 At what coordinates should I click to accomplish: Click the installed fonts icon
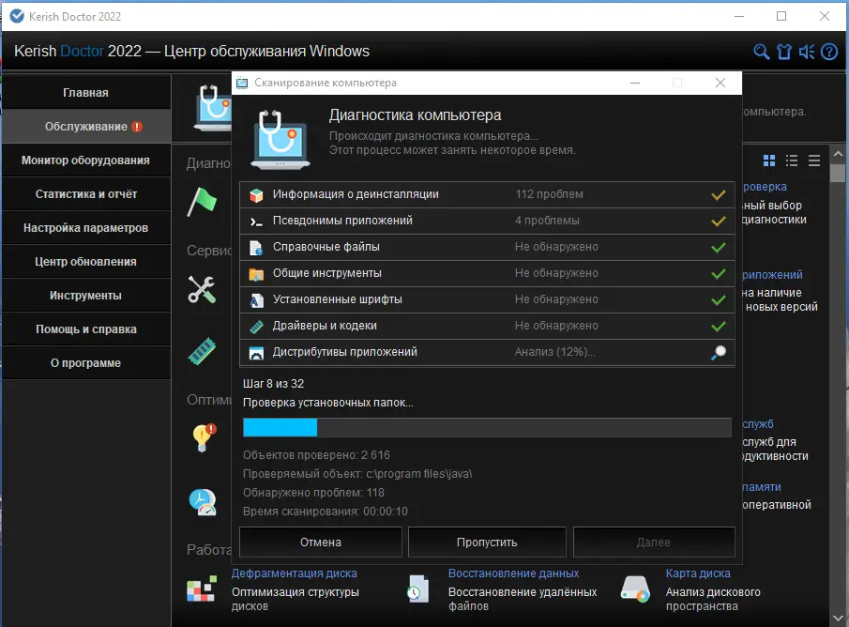(256, 300)
